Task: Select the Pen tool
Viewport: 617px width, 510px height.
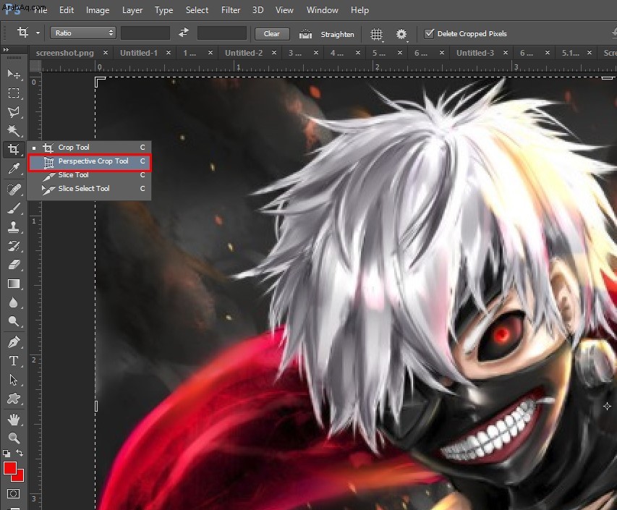Action: click(14, 342)
